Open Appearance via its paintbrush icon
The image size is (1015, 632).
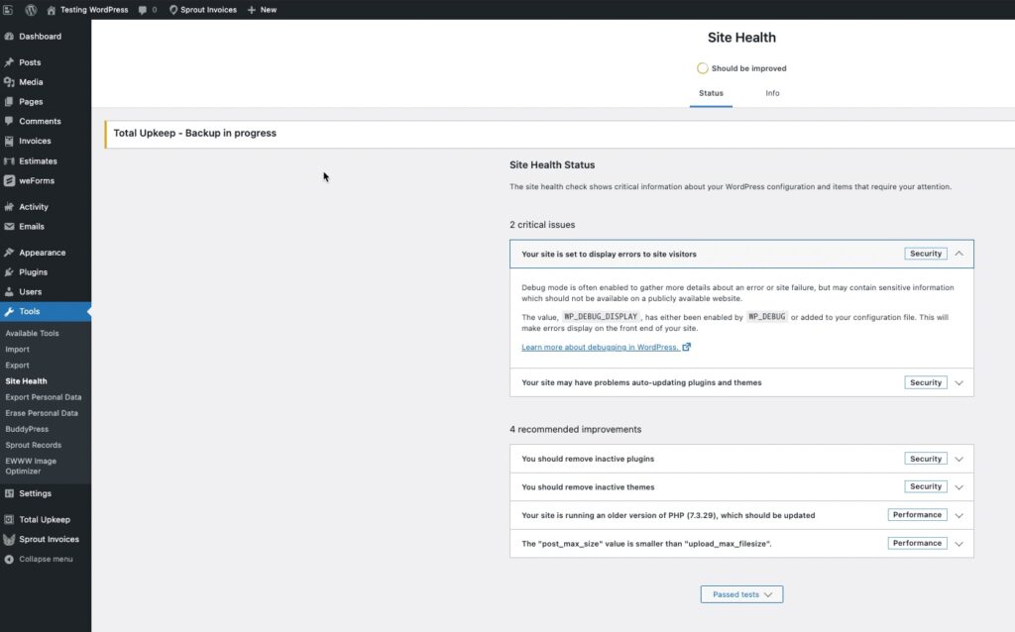click(x=9, y=253)
